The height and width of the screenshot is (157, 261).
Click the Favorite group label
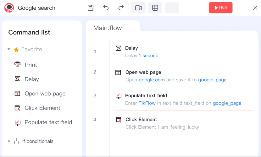pos(32,49)
